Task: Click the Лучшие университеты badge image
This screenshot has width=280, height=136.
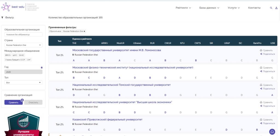Action: 24,124
